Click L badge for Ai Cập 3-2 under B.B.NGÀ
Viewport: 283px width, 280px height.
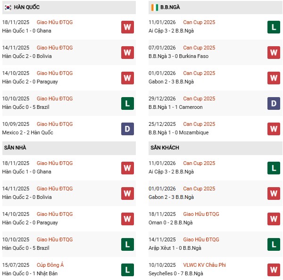274,27
